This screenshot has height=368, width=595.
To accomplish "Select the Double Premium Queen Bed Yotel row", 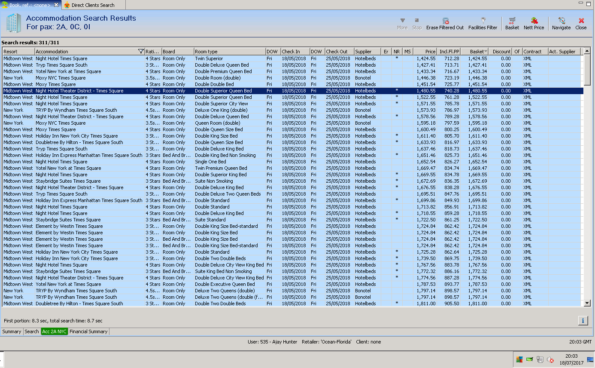I will (x=293, y=71).
